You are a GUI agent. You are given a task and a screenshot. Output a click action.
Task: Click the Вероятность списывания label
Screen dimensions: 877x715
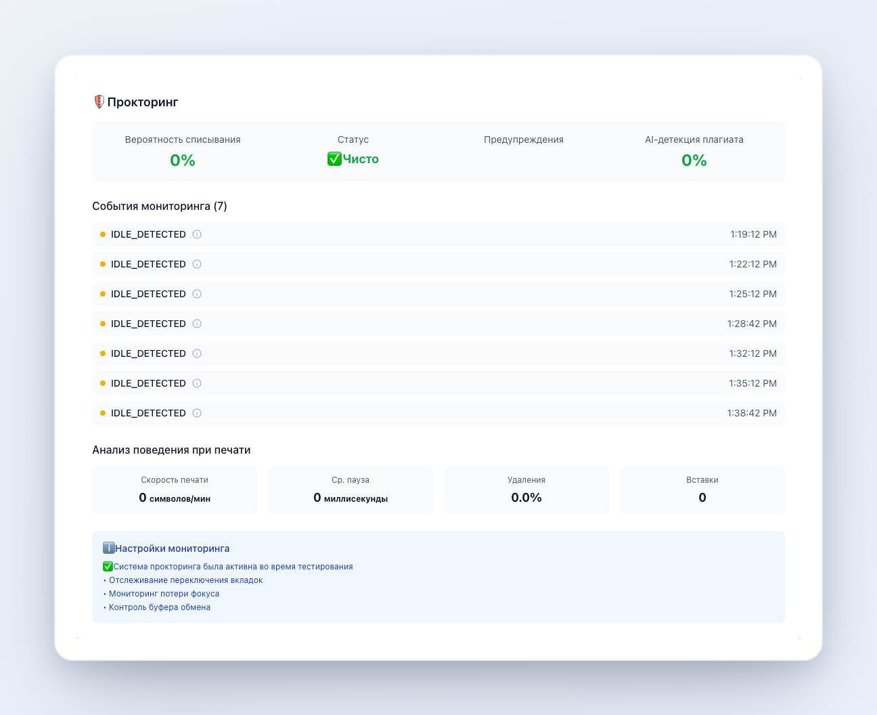[183, 139]
